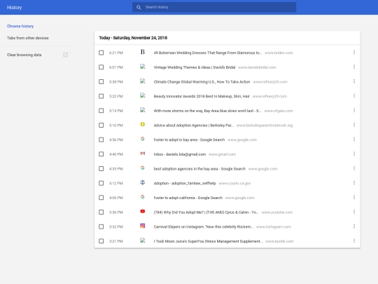Screen dimensions: 378x284
Task: Open more-actions menu for Instagram Carnival Slayers entry
Action: [x=354, y=226]
